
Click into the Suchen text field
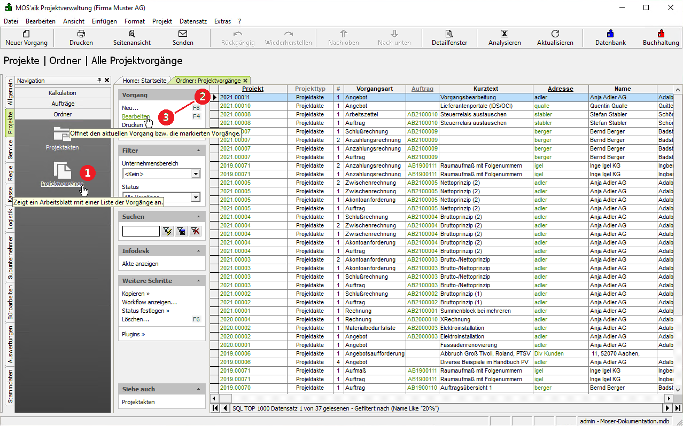click(x=141, y=231)
